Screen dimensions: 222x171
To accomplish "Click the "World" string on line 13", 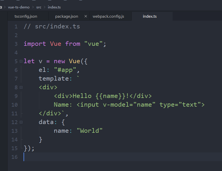I will click(x=89, y=131).
